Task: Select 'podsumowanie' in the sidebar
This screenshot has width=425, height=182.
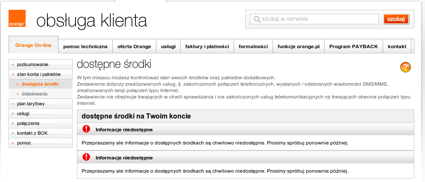Action: tap(41, 64)
